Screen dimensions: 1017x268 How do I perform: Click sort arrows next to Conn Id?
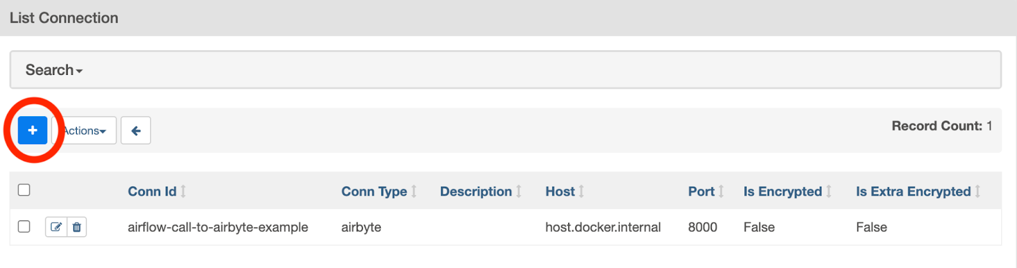183,191
